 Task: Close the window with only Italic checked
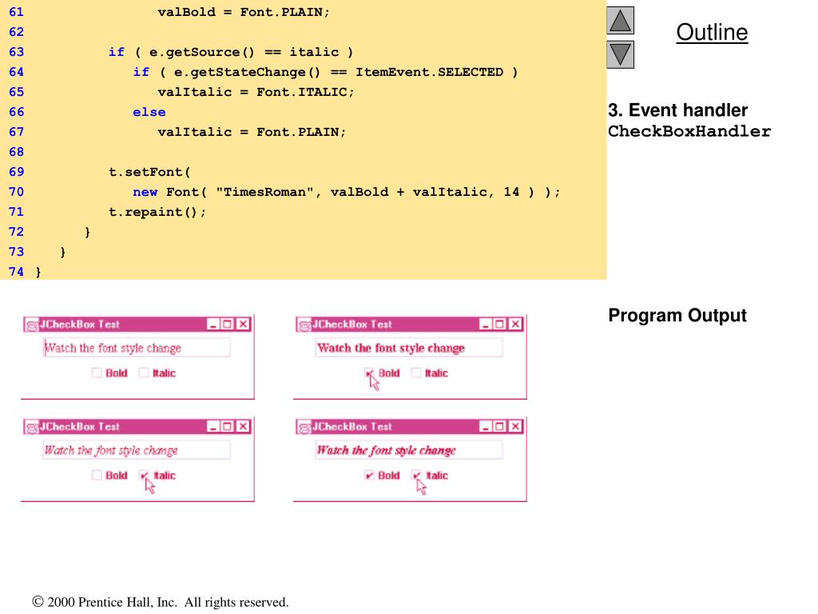243,427
